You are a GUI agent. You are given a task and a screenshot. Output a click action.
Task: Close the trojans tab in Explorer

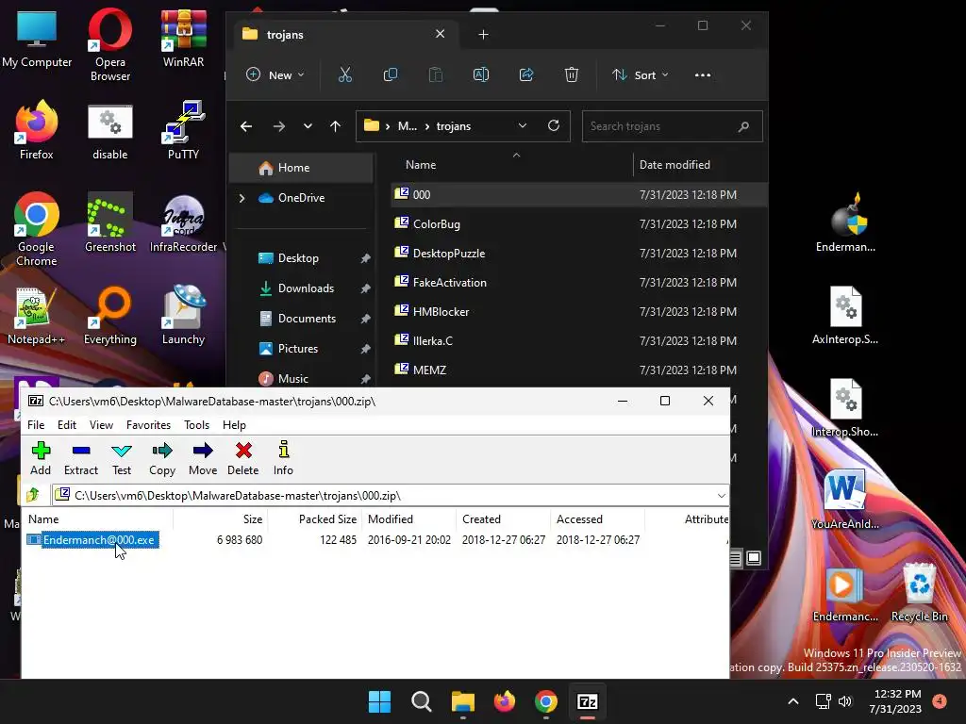click(440, 34)
